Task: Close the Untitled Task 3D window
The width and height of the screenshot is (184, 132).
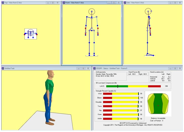Action: point(88,68)
